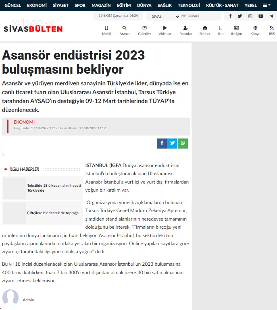Visit the Instagram page from header
The width and height of the screenshot is (277, 310).
[x=250, y=16]
